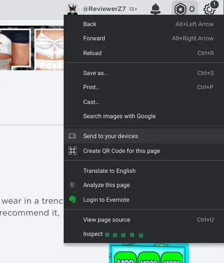Click the ReviewerZ7 avatar picture

pyautogui.click(x=73, y=9)
